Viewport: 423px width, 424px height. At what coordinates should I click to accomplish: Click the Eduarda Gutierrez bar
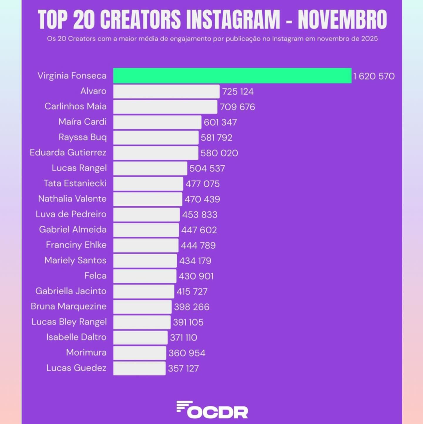[156, 153]
